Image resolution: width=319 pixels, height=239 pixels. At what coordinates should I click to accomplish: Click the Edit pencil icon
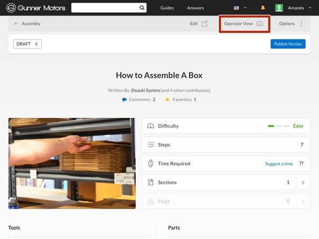[204, 24]
